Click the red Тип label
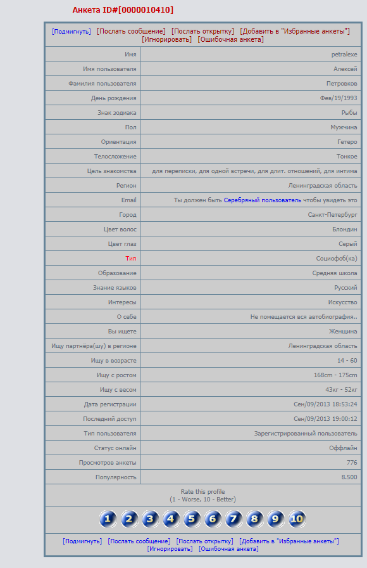Image resolution: width=367 pixels, height=568 pixels. 131,258
